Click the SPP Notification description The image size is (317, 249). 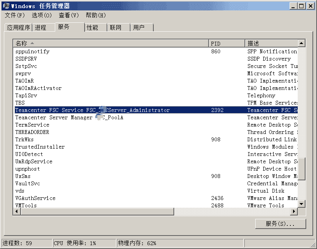coord(272,52)
